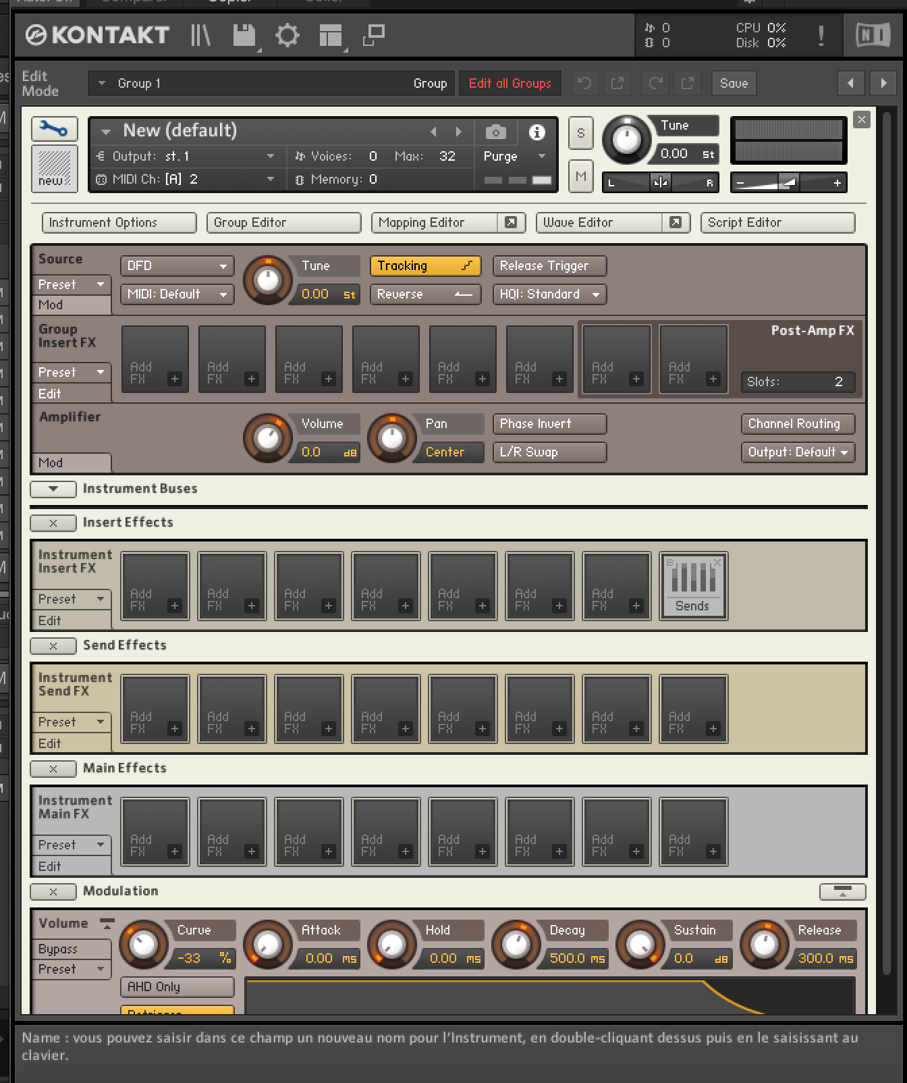Enable Release Trigger

point(549,266)
